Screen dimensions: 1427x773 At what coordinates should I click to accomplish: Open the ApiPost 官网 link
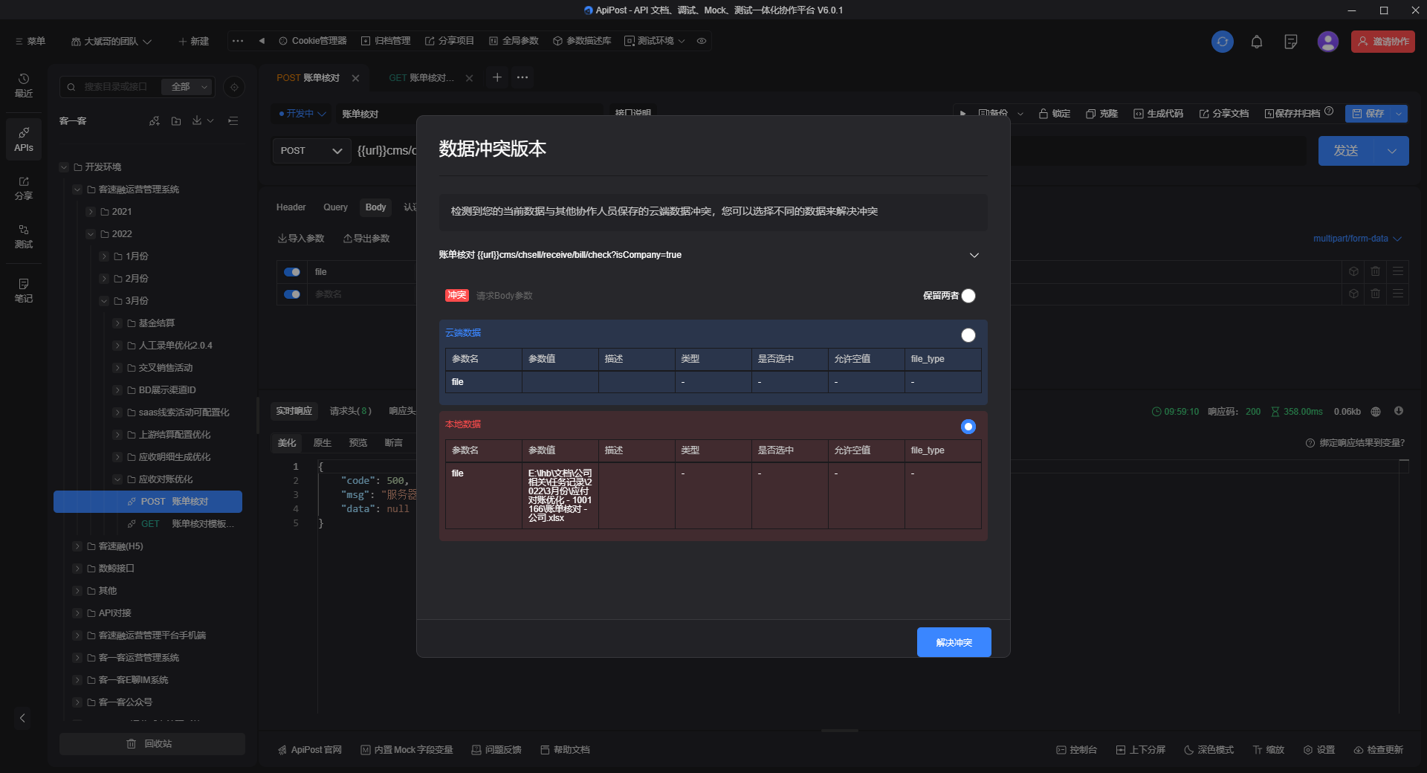310,750
